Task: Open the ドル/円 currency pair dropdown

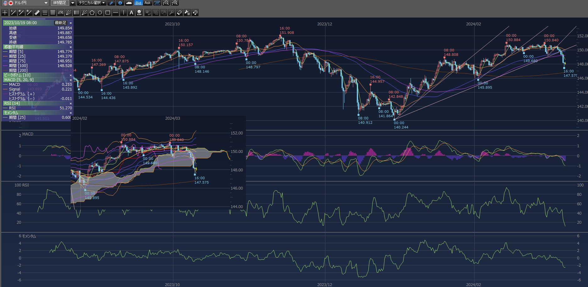Action: pyautogui.click(x=46, y=3)
